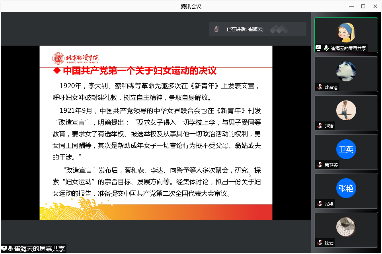382x254 pixels.
Task: Click 韩卫英's muted microphone icon
Action: (320, 165)
